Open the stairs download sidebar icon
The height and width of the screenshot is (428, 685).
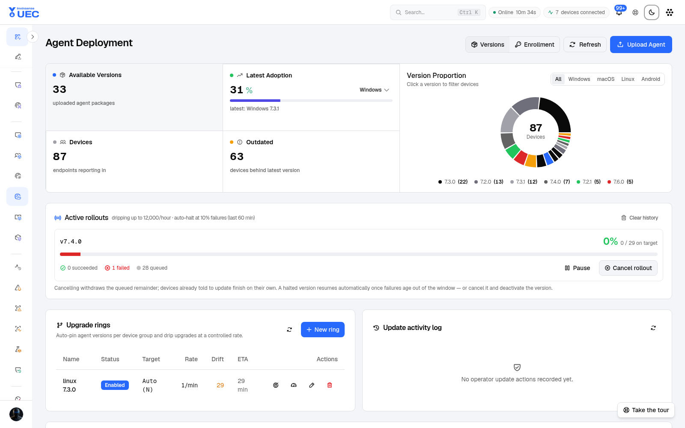[x=18, y=56]
